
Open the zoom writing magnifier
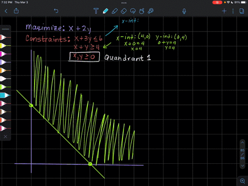pyautogui.click(x=242, y=181)
